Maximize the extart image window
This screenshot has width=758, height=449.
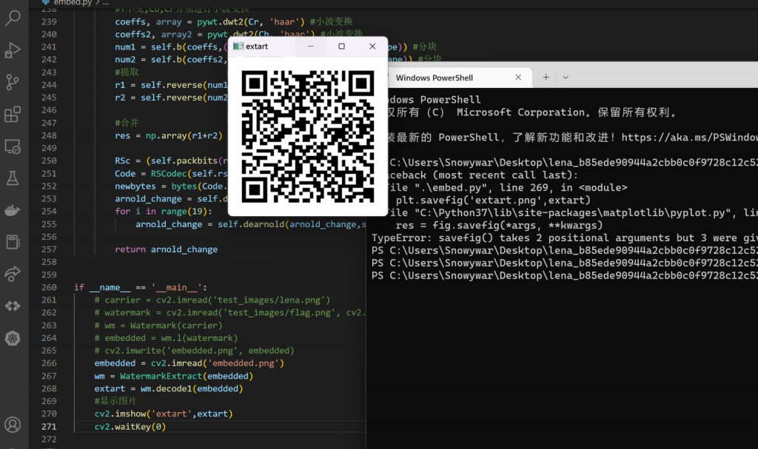coord(341,47)
